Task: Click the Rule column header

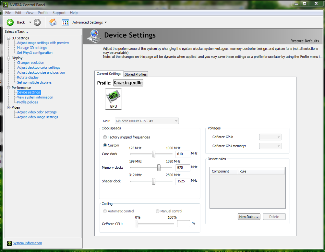Action: pos(261,171)
